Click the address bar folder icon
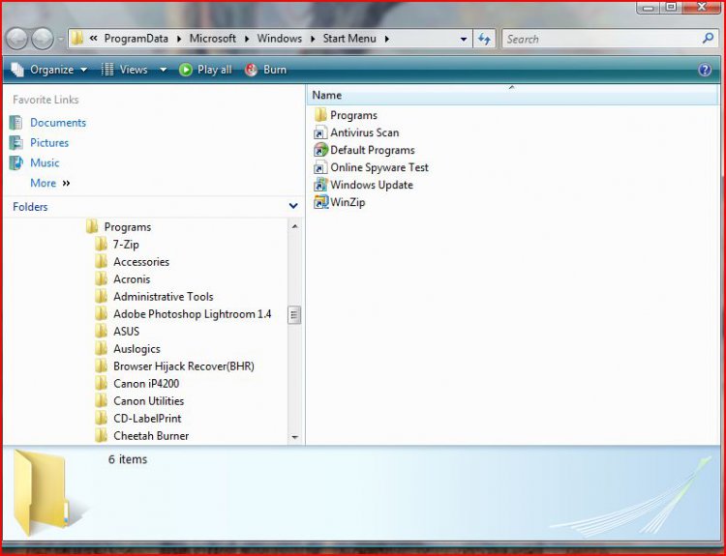This screenshot has width=726, height=556. point(77,39)
